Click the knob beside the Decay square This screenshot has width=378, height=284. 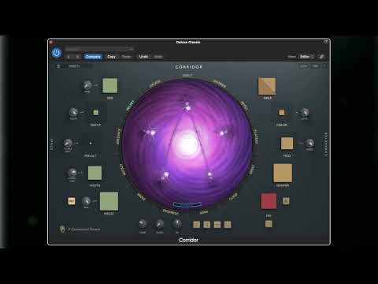coord(73,112)
